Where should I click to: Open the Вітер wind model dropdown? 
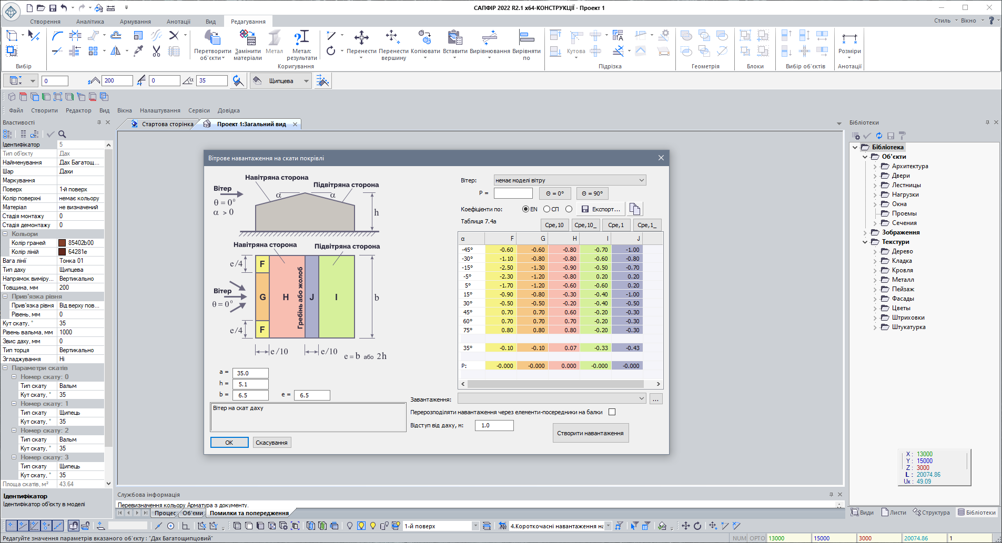(570, 180)
